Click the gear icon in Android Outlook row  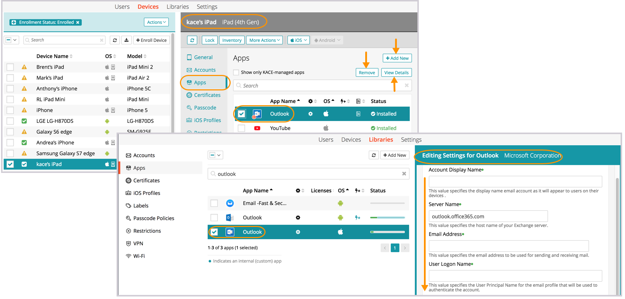298,218
